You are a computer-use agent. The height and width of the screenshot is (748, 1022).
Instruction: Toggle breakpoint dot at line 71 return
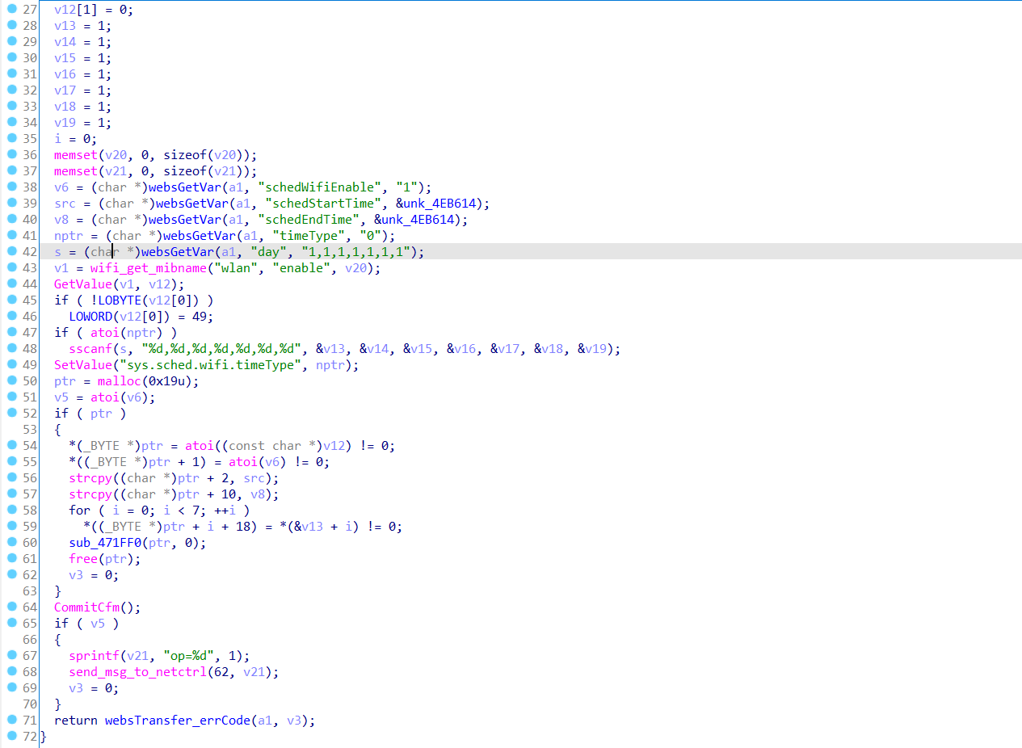pos(11,721)
